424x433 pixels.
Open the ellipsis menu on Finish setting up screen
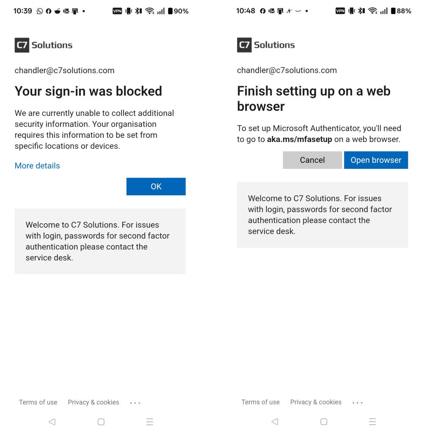pos(358,403)
